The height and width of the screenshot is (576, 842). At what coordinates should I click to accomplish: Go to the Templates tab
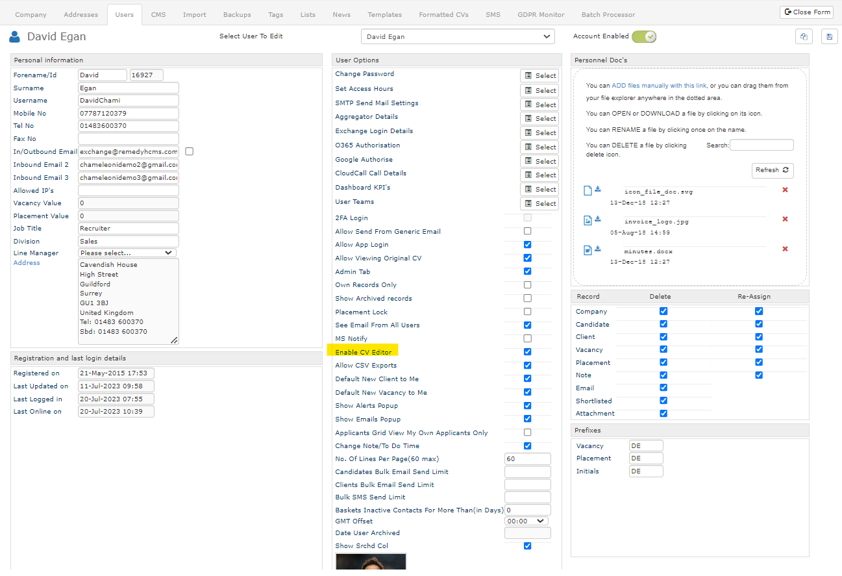pos(384,14)
